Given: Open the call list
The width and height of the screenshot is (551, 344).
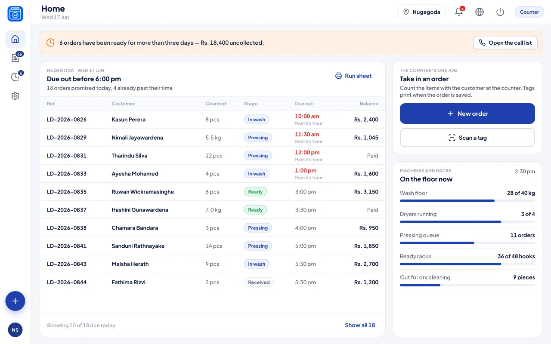Looking at the screenshot, I should [x=505, y=43].
